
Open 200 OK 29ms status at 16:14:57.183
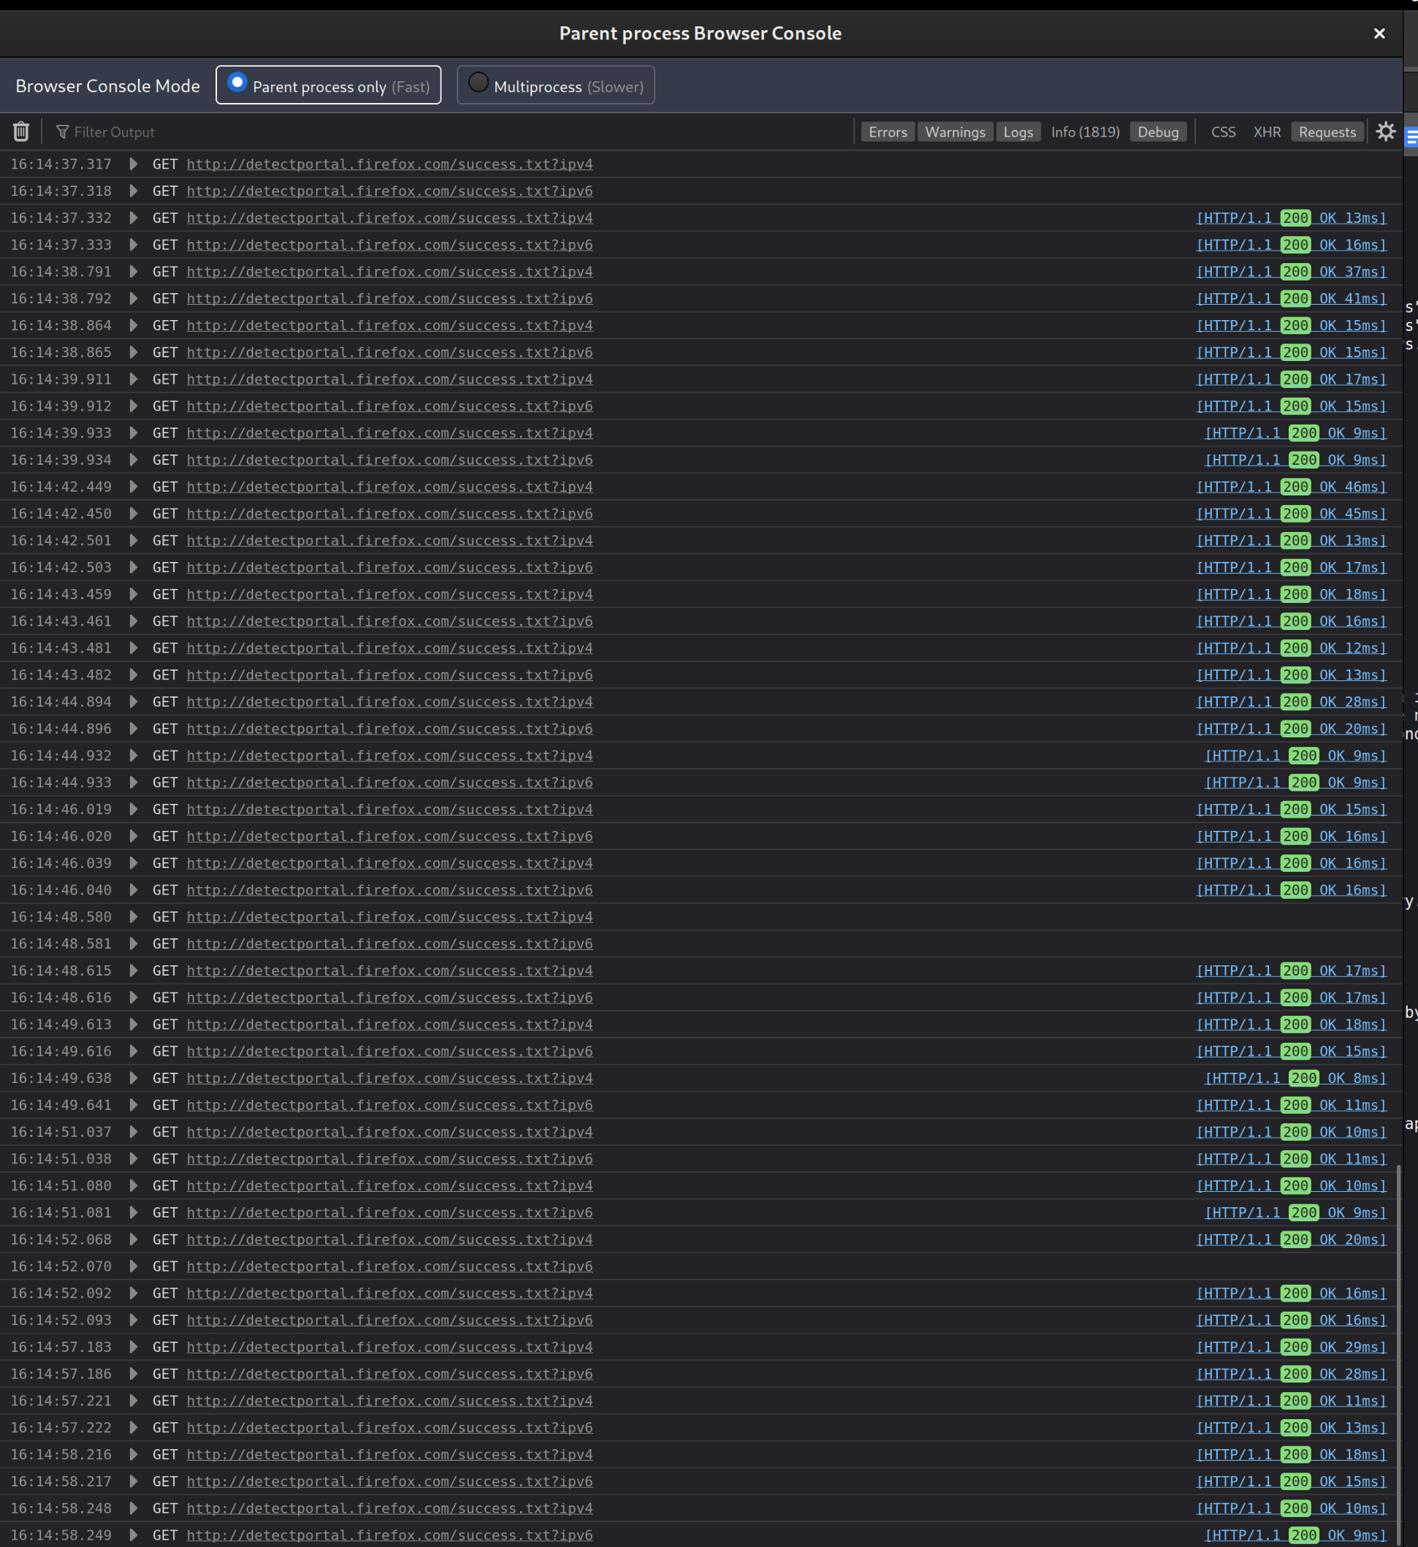(1292, 1347)
